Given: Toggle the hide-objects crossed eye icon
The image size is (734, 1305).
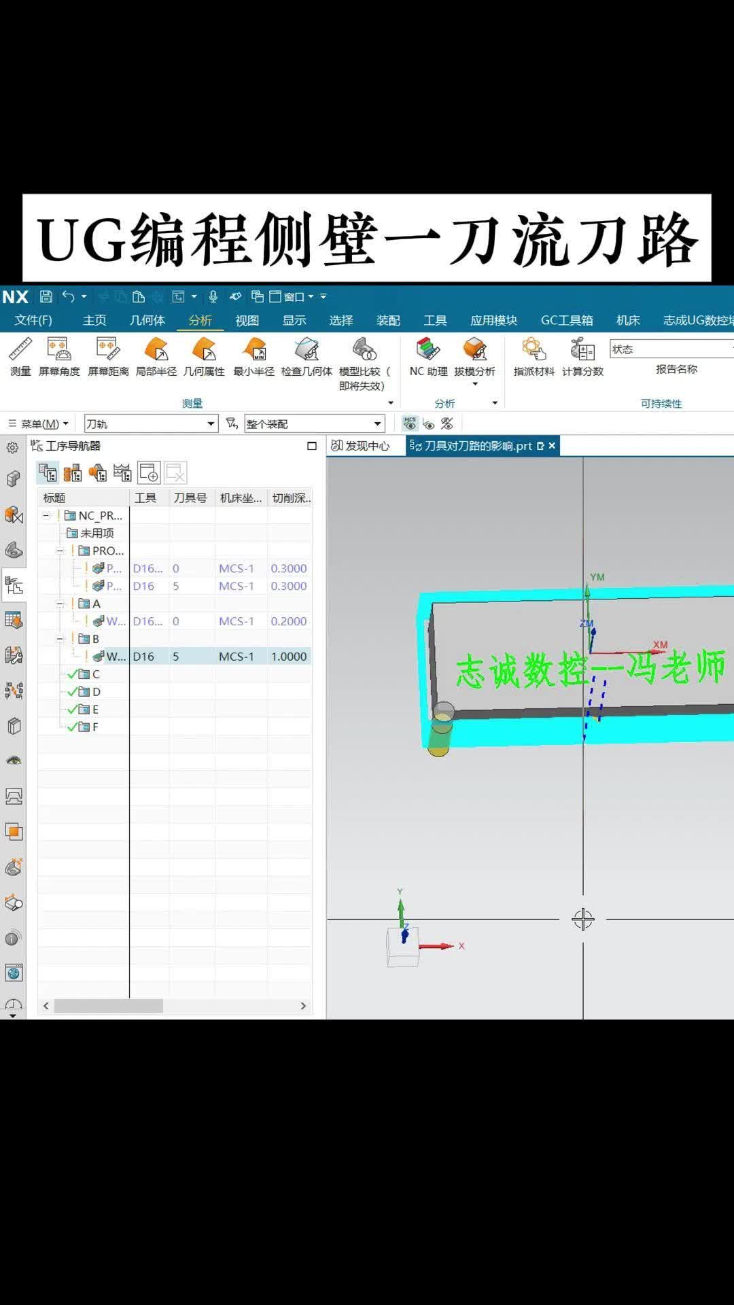Looking at the screenshot, I should tap(447, 423).
